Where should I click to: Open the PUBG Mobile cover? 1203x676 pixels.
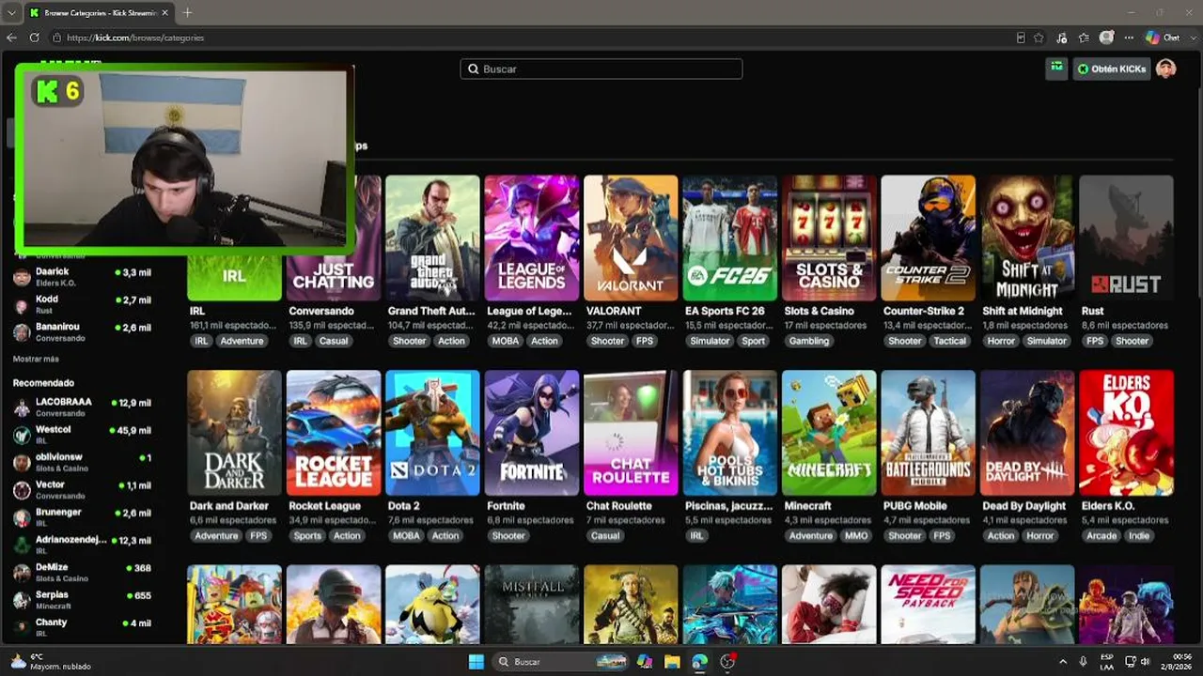929,433
